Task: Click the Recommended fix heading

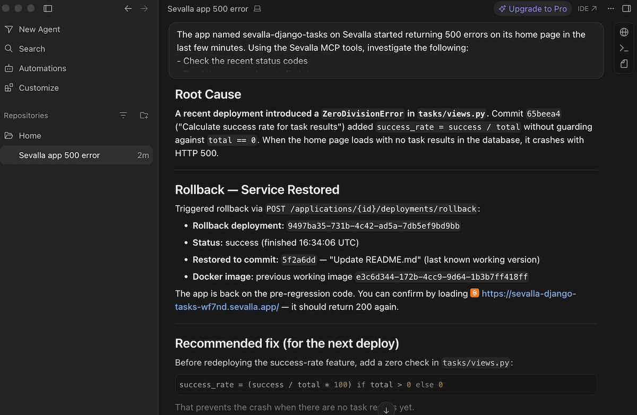Action: point(287,343)
